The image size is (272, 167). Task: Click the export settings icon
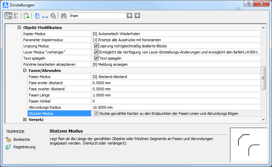27,15
